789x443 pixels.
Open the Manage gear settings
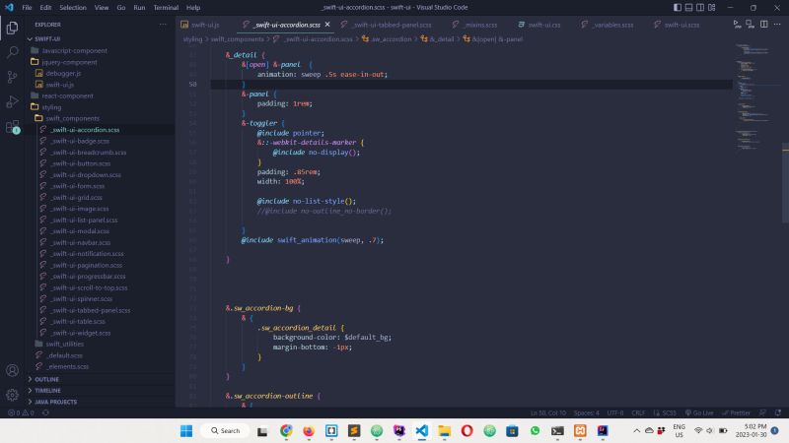(x=12, y=395)
